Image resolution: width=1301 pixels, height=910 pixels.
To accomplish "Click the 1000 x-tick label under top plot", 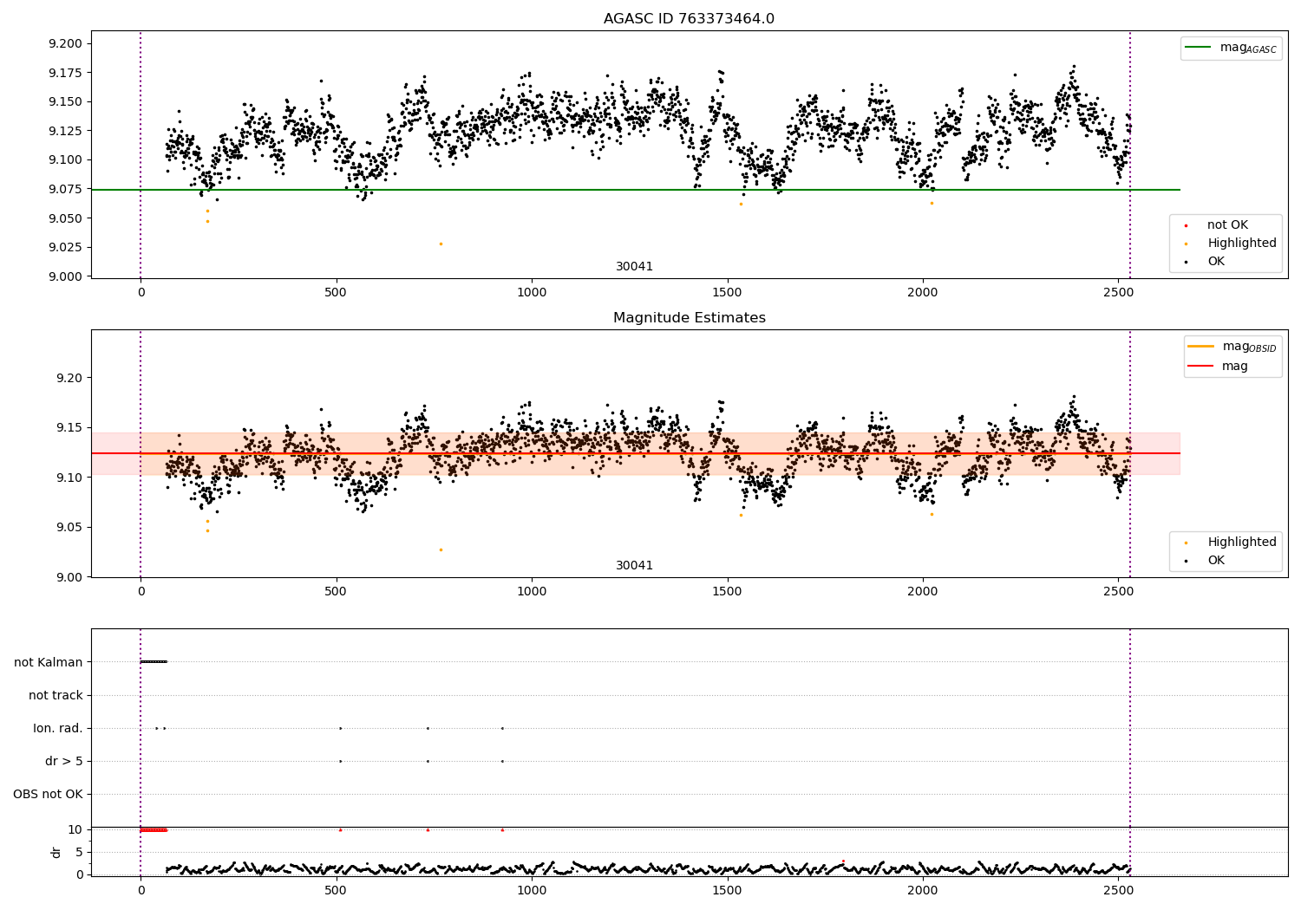I will coord(532,292).
